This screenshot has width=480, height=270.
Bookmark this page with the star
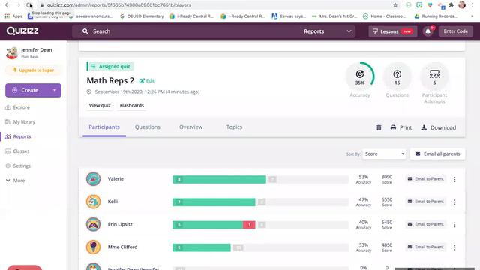tap(395, 5)
